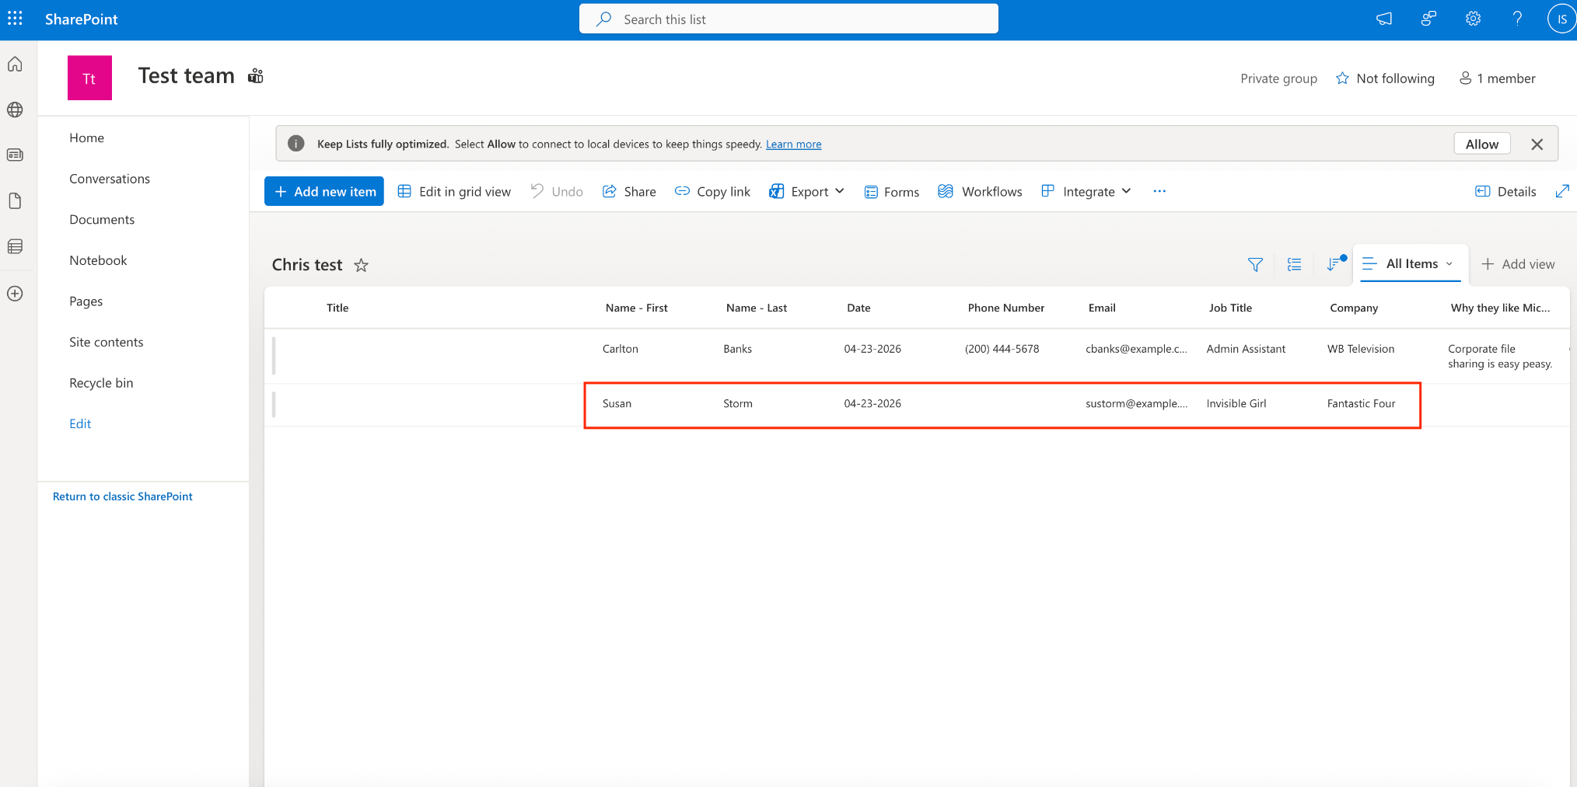1577x787 pixels.
Task: Open Conversations in the left navigation
Action: [x=109, y=179]
